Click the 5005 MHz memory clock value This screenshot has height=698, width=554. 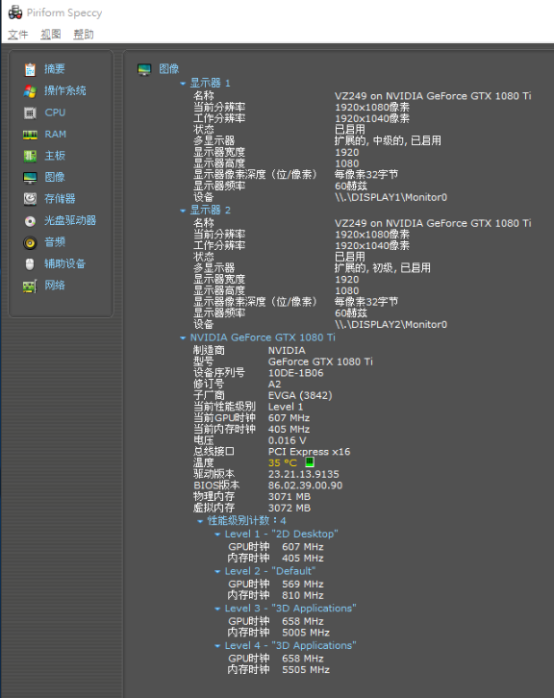[x=306, y=633]
